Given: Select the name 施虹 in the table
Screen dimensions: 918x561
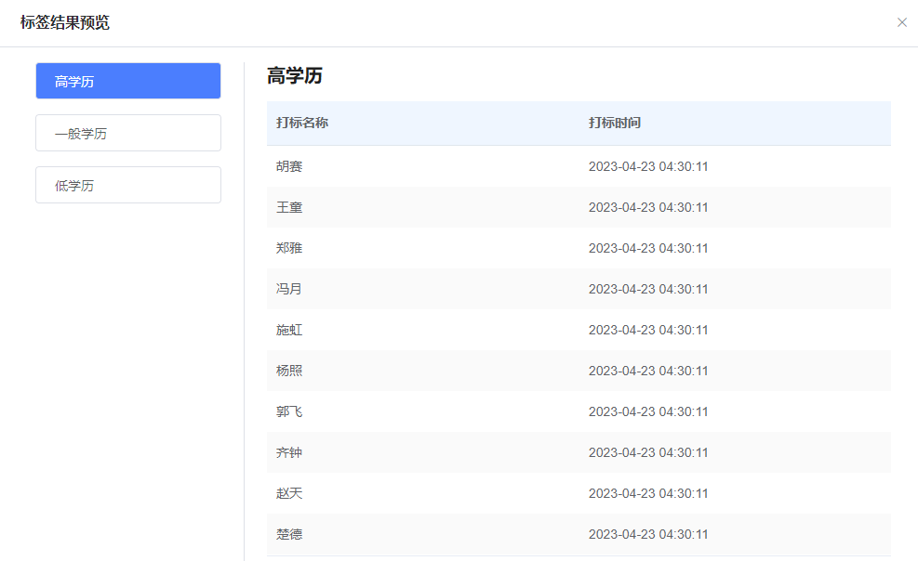Looking at the screenshot, I should [289, 330].
